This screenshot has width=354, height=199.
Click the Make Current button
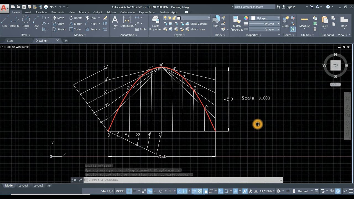(x=196, y=24)
